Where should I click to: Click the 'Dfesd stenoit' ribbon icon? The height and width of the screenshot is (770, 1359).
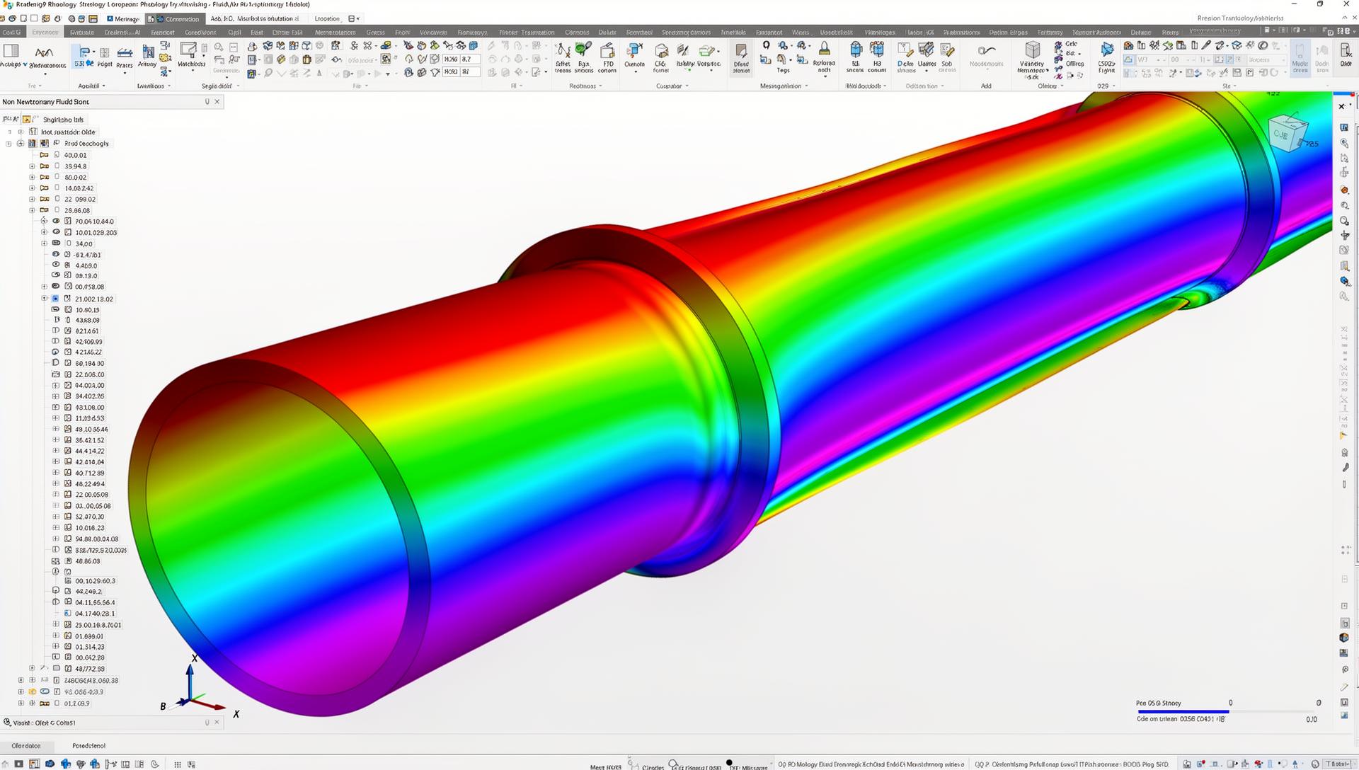(x=741, y=50)
